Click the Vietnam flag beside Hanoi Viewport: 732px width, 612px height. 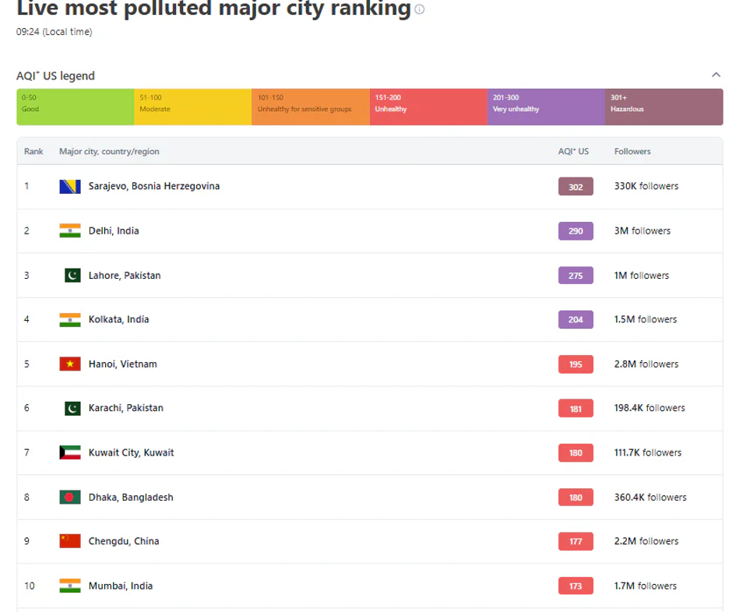pyautogui.click(x=70, y=364)
